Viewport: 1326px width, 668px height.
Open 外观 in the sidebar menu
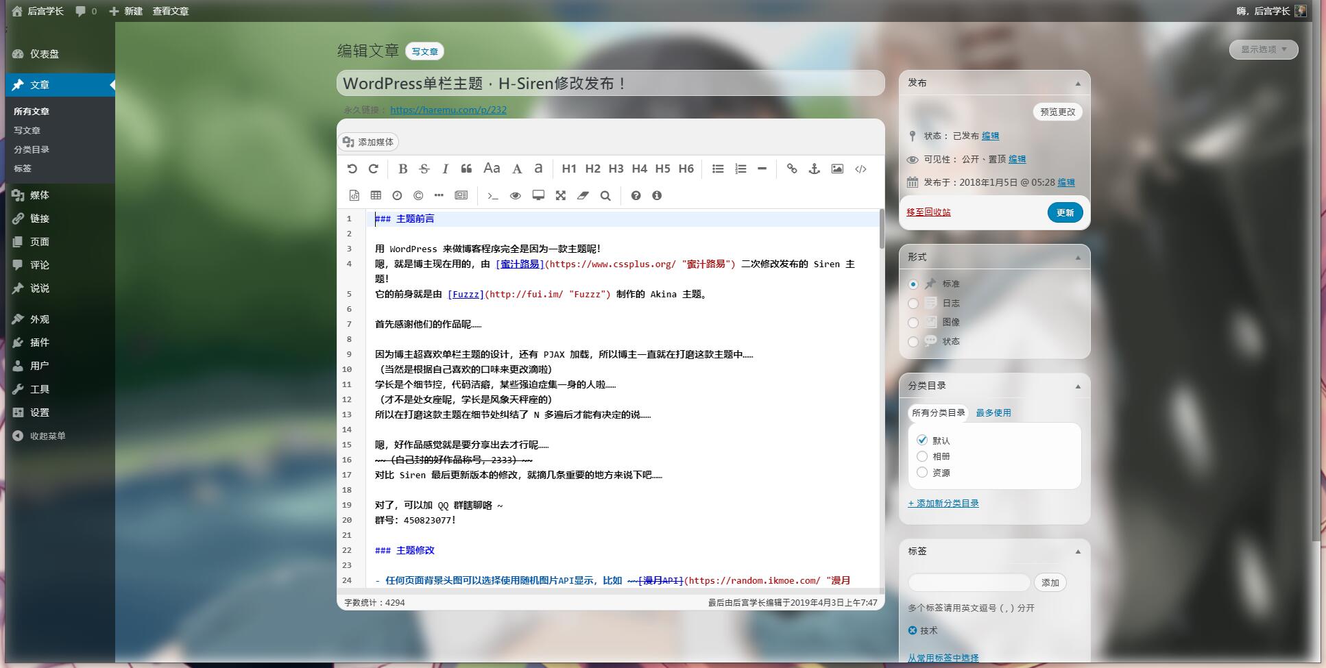39,319
